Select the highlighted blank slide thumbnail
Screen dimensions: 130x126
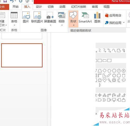pos(22,55)
